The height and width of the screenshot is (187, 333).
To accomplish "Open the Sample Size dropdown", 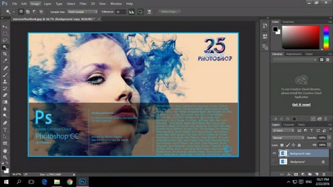I will point(83,12).
